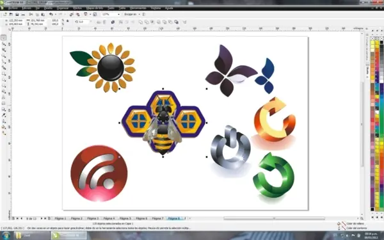Viewport: 384px width, 240px height.
Task: Open the application launcher dropdown arrow
Action: [x=90, y=15]
